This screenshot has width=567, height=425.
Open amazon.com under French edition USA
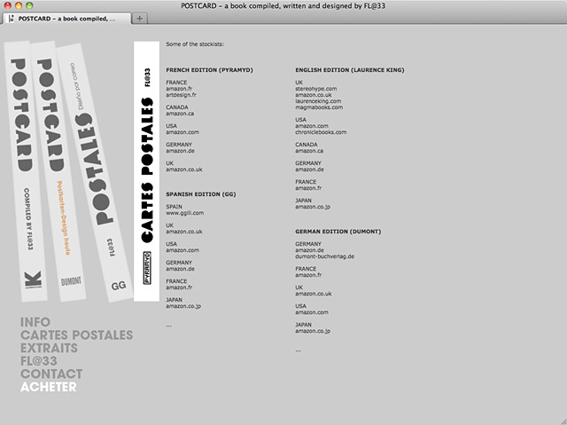tap(183, 132)
